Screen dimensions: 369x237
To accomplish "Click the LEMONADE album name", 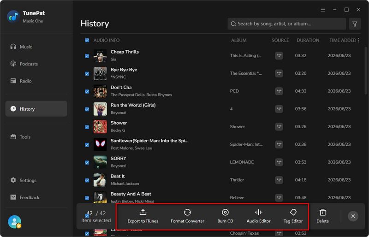I will click(x=242, y=162).
